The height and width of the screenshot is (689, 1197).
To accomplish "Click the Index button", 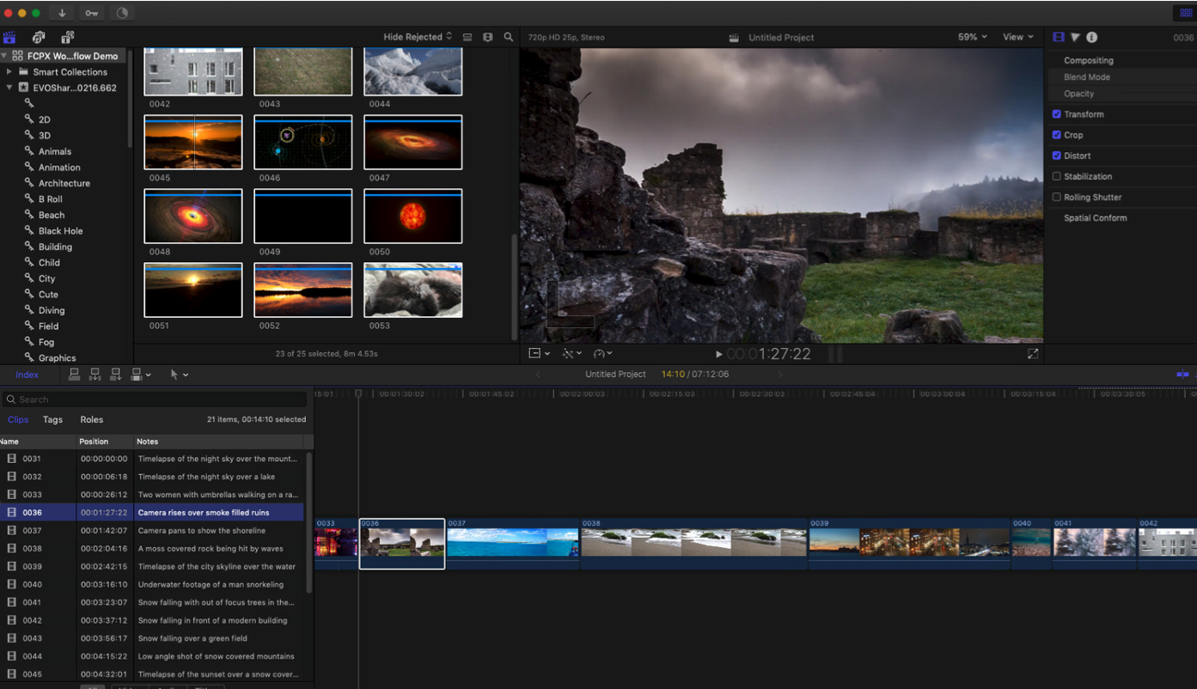I will click(x=27, y=375).
